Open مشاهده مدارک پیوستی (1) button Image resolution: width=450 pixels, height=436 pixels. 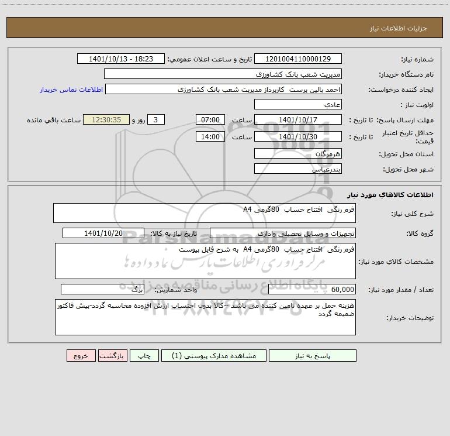[214, 355]
